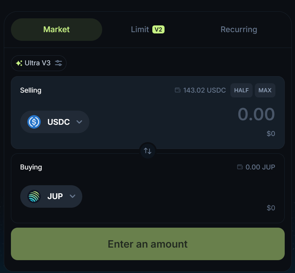
Task: Click the V2 badge beside Limit
Action: coord(158,30)
